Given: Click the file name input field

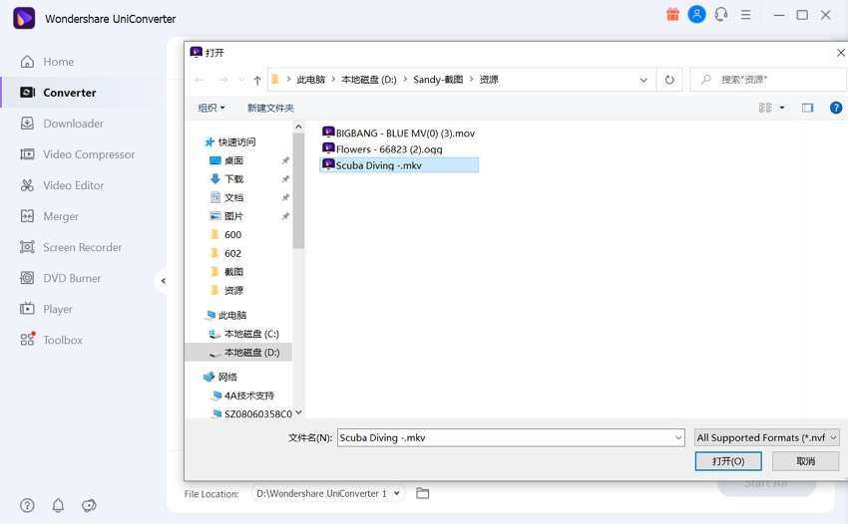Looking at the screenshot, I should coord(505,437).
